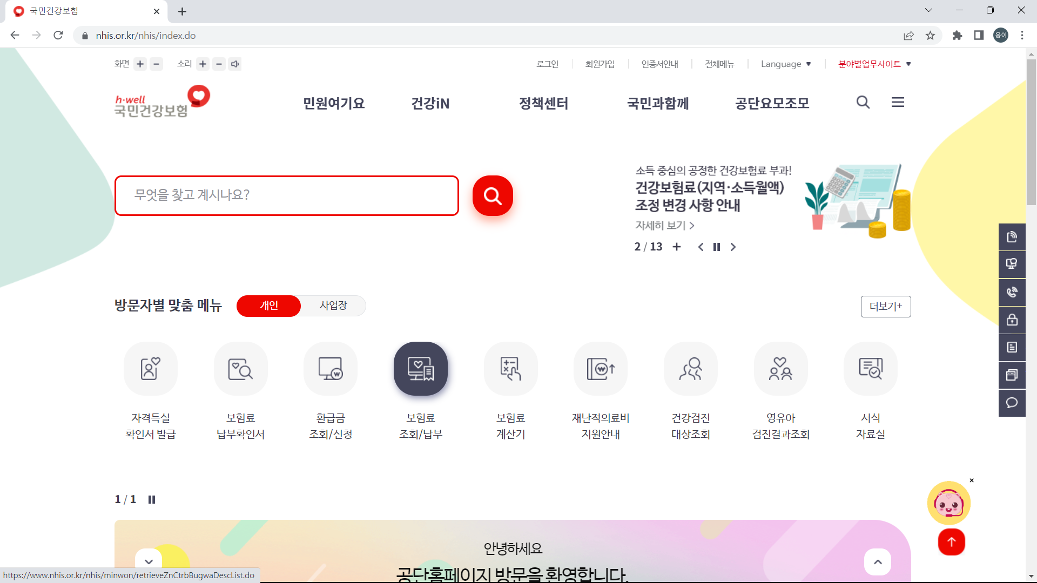Click the red search magnifier button
The width and height of the screenshot is (1037, 583).
pos(492,195)
